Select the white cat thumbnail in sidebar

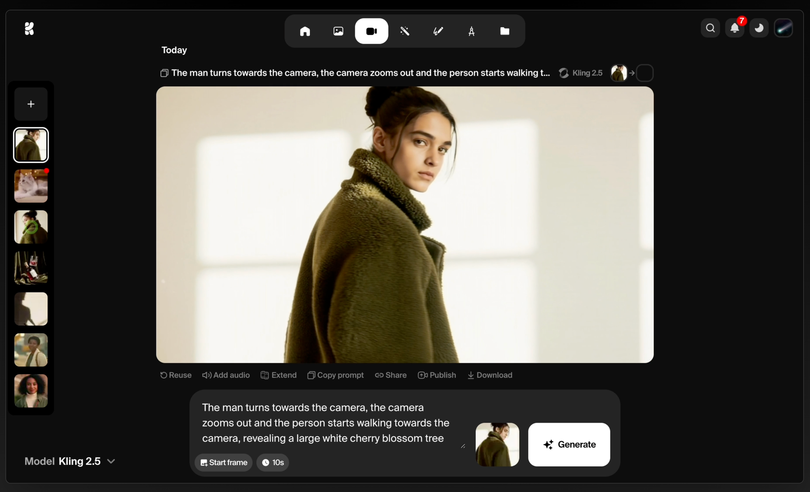31,186
